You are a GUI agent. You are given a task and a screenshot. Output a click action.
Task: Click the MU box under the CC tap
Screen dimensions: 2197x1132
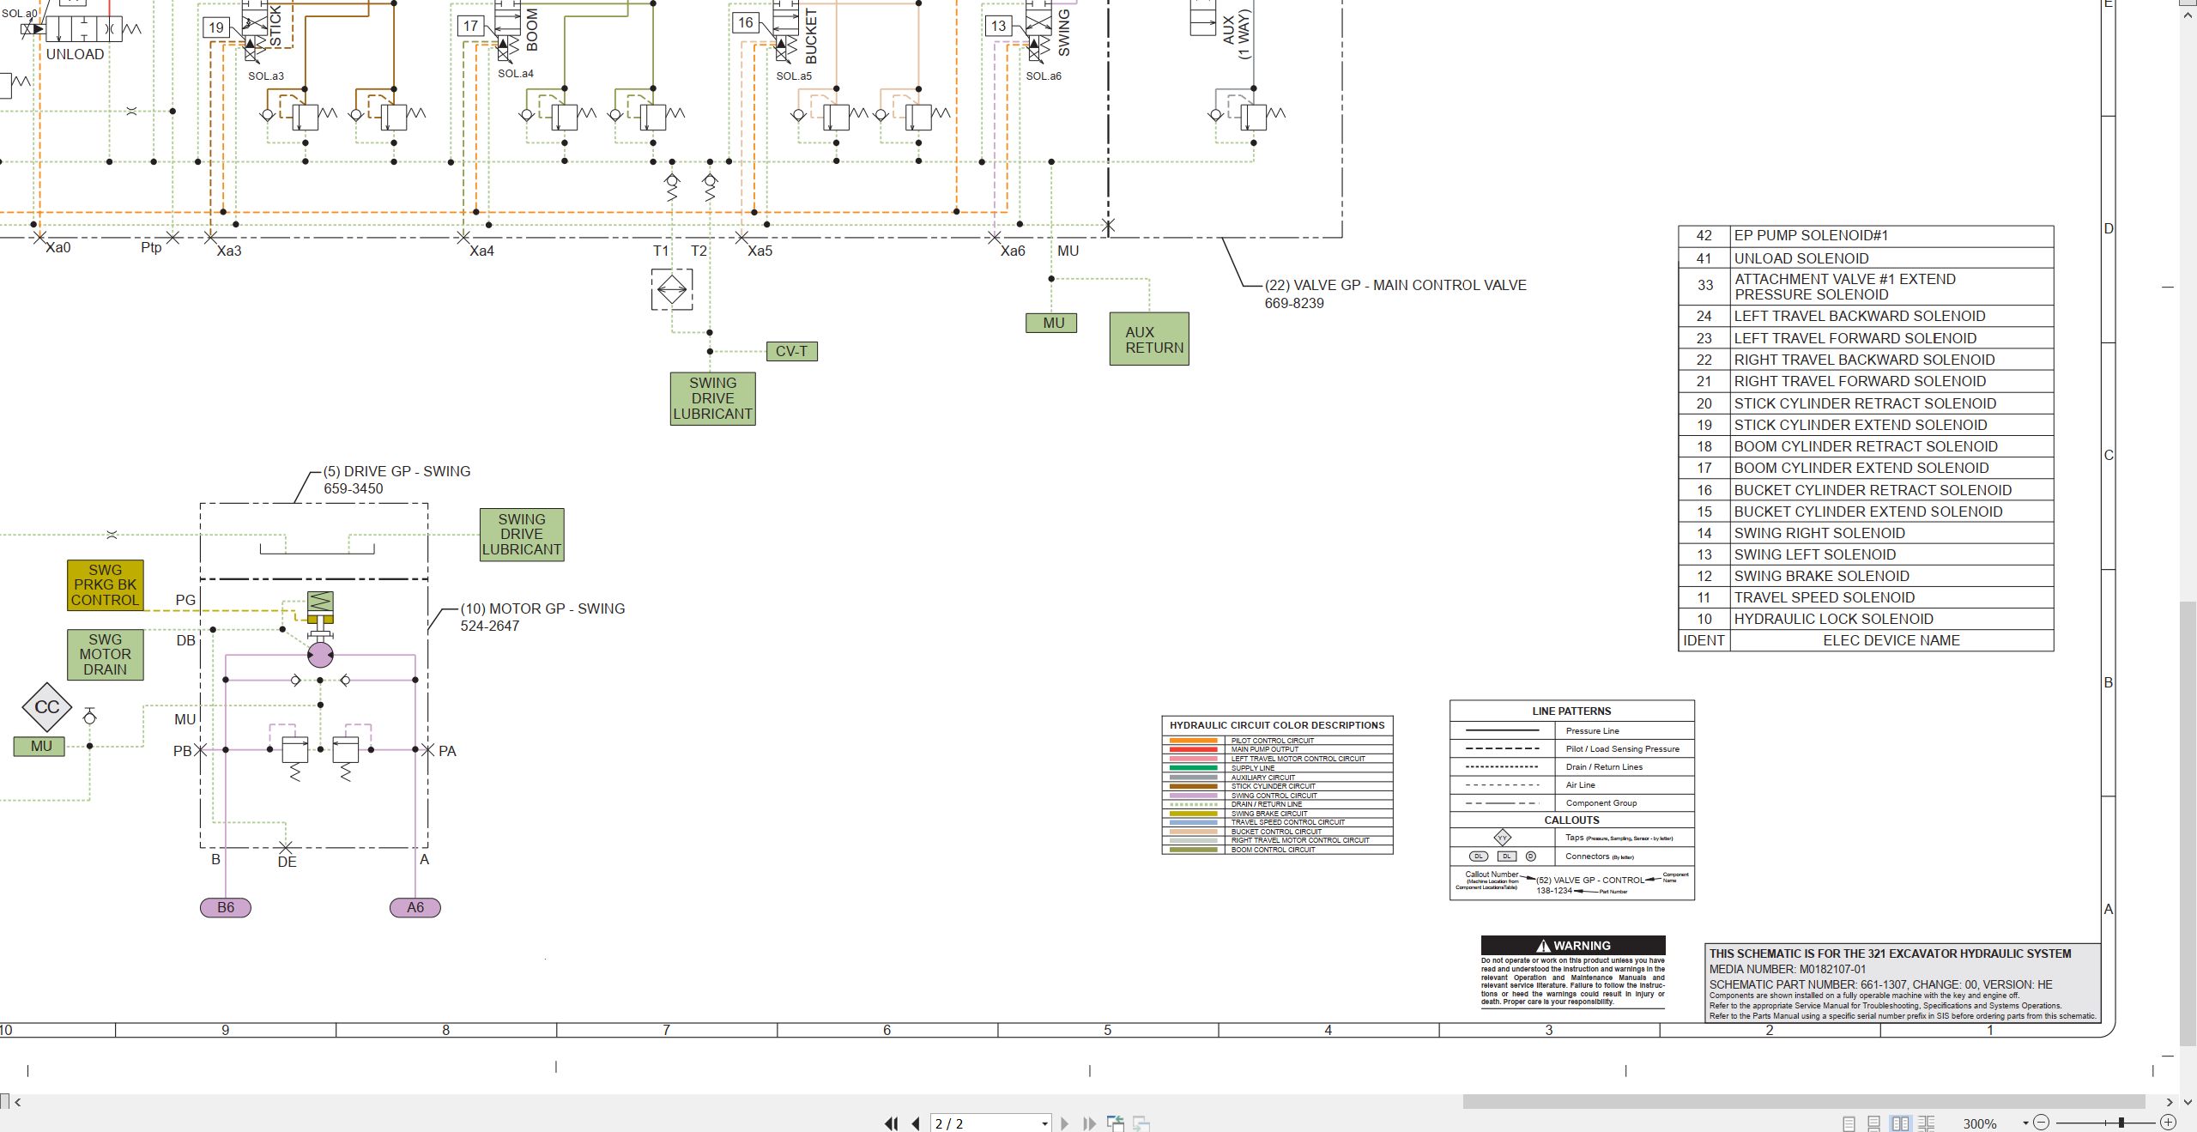click(39, 747)
